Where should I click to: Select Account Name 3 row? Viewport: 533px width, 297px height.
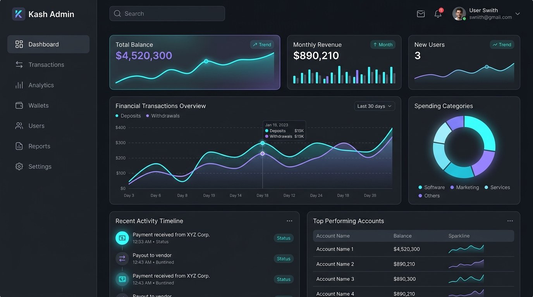coord(413,279)
